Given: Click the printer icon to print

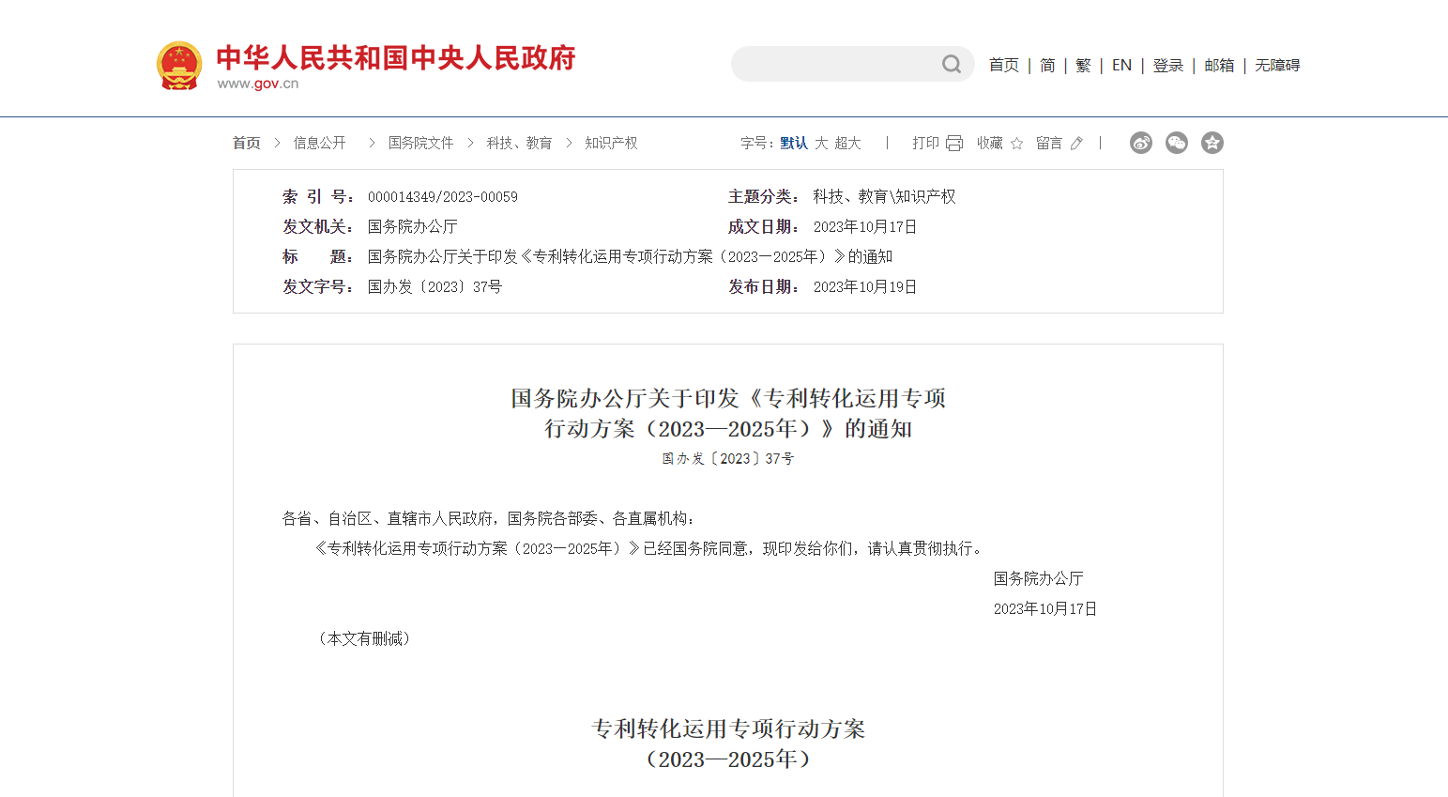Looking at the screenshot, I should pyautogui.click(x=954, y=144).
